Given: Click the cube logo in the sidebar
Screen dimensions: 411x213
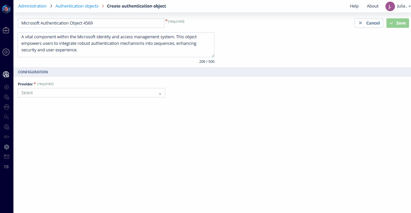Looking at the screenshot, I should click(x=6, y=9).
